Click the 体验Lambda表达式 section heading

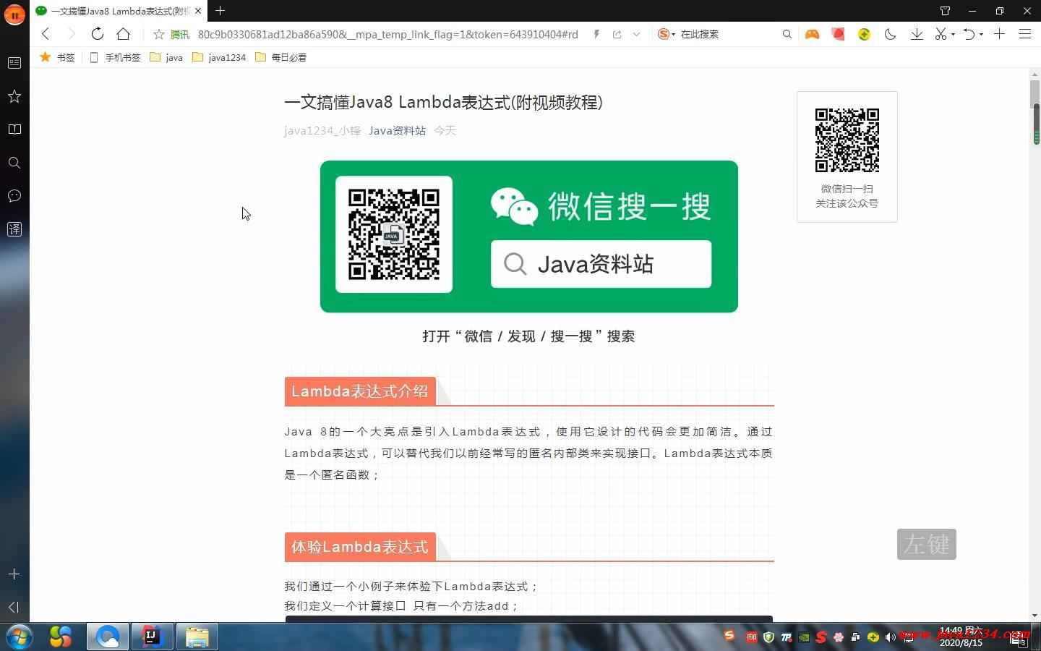click(x=360, y=547)
